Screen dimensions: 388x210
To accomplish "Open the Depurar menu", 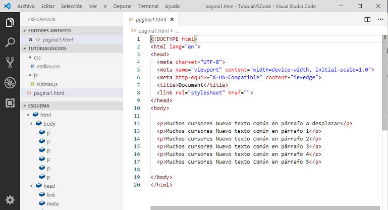I will pyautogui.click(x=123, y=6).
